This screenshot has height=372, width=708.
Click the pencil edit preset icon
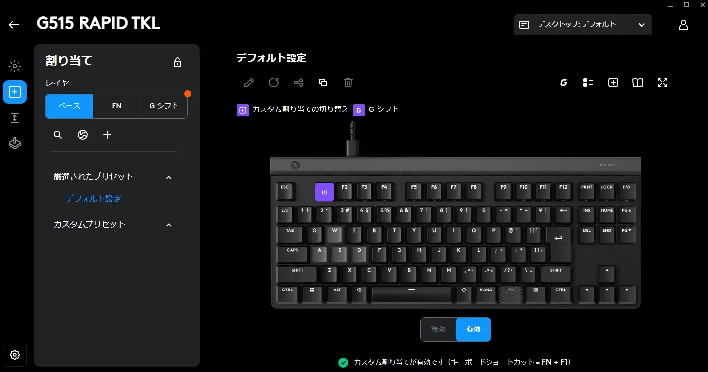[249, 83]
